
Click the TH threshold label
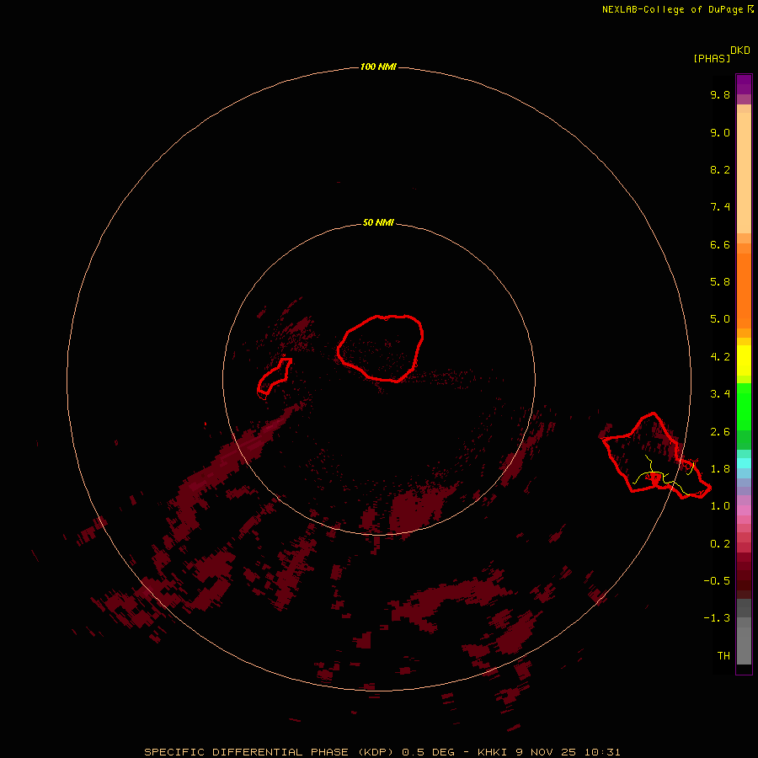click(723, 656)
